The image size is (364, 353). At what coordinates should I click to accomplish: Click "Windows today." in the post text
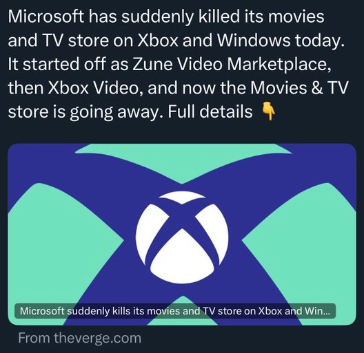pyautogui.click(x=281, y=41)
